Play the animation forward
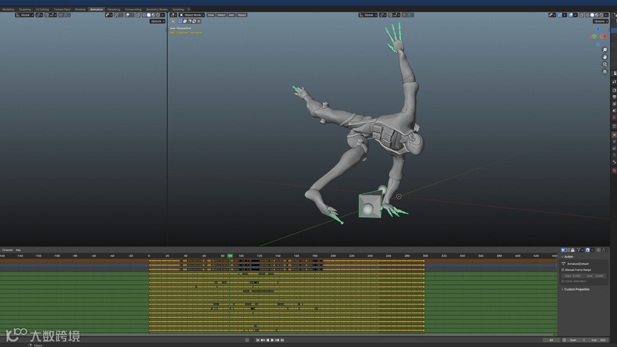Viewport: 617px width, 347px height. coord(272,340)
